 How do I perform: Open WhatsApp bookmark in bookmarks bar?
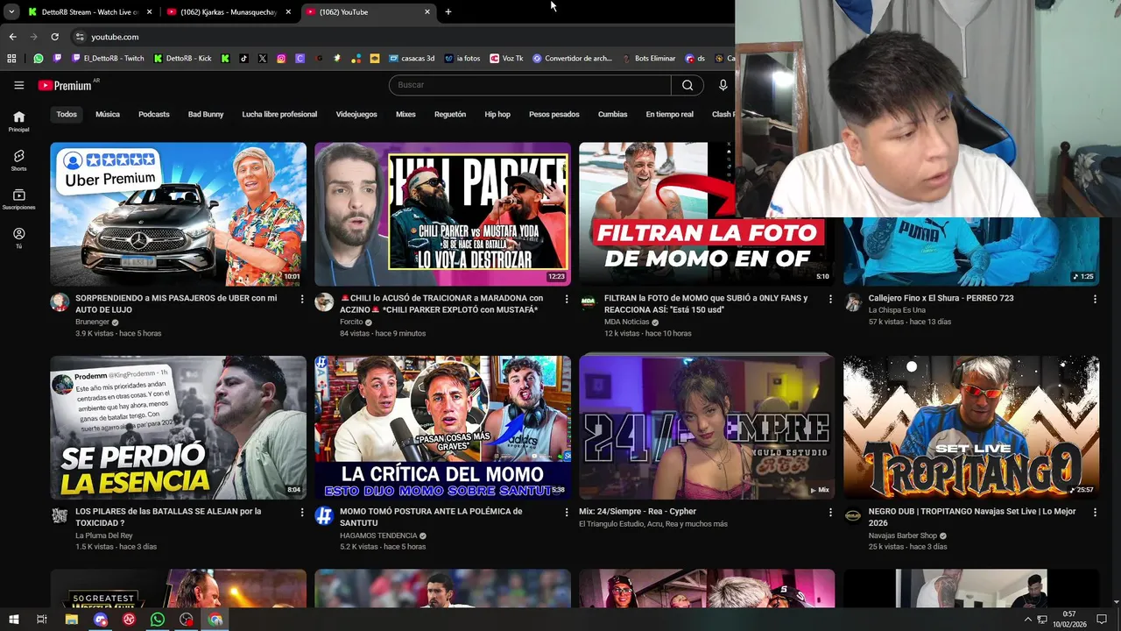coord(39,58)
